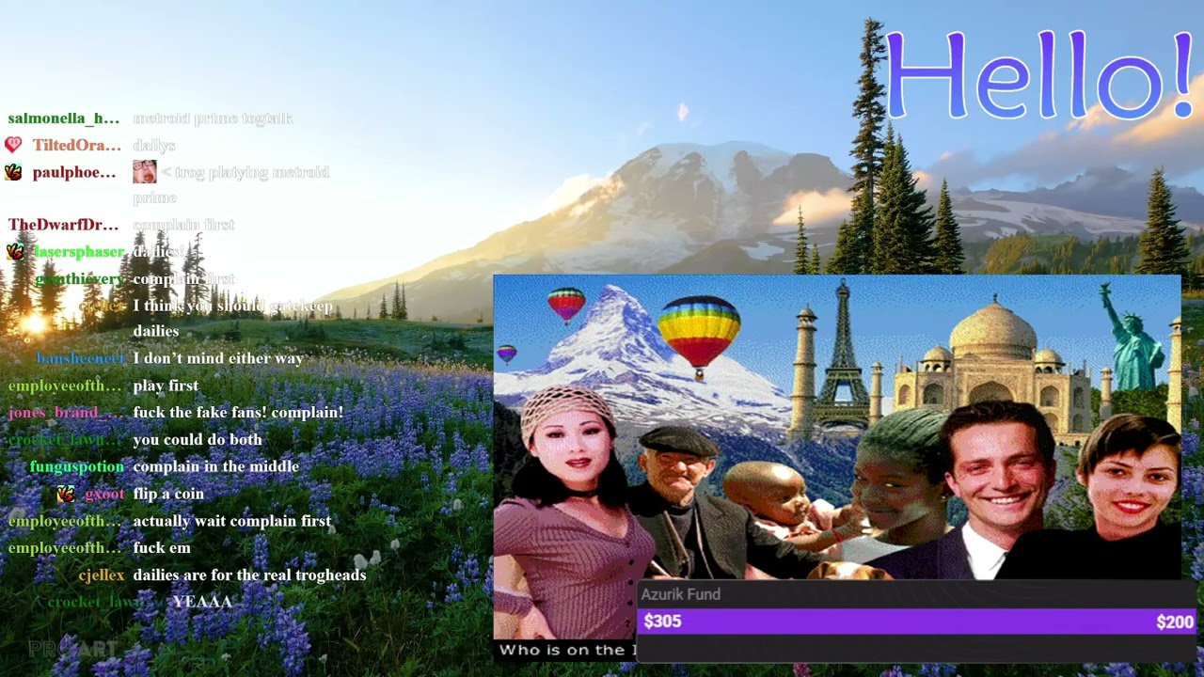The width and height of the screenshot is (1204, 677).
Task: Click the "you could do both" message
Action: tap(198, 439)
